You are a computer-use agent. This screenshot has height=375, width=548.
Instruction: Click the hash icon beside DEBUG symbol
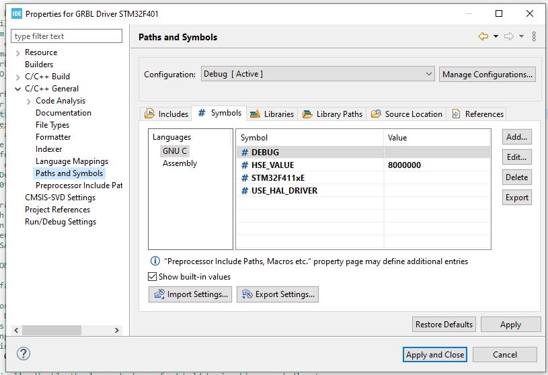pyautogui.click(x=245, y=153)
